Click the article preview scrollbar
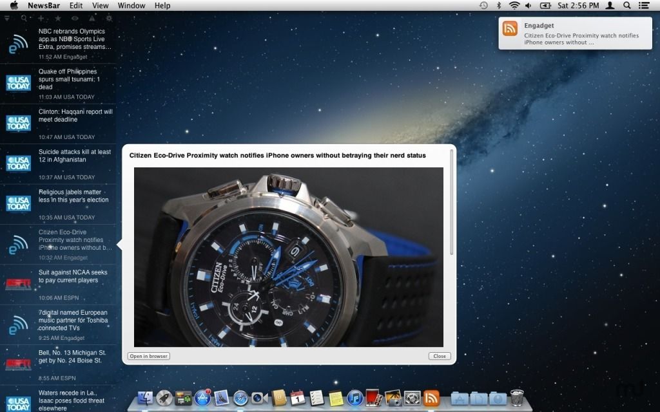This screenshot has height=412, width=660. [x=451, y=201]
